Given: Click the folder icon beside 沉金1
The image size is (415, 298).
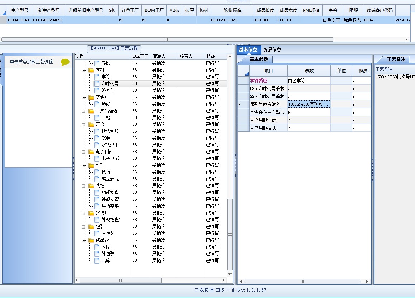Looking at the screenshot, I should click(x=91, y=97).
